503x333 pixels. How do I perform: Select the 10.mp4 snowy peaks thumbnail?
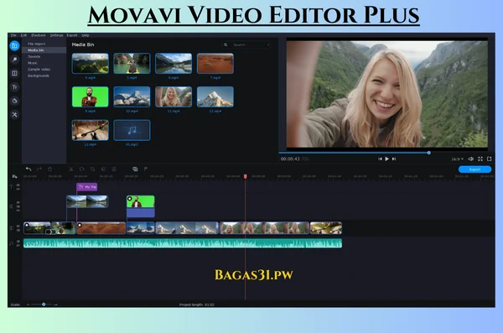pyautogui.click(x=132, y=96)
